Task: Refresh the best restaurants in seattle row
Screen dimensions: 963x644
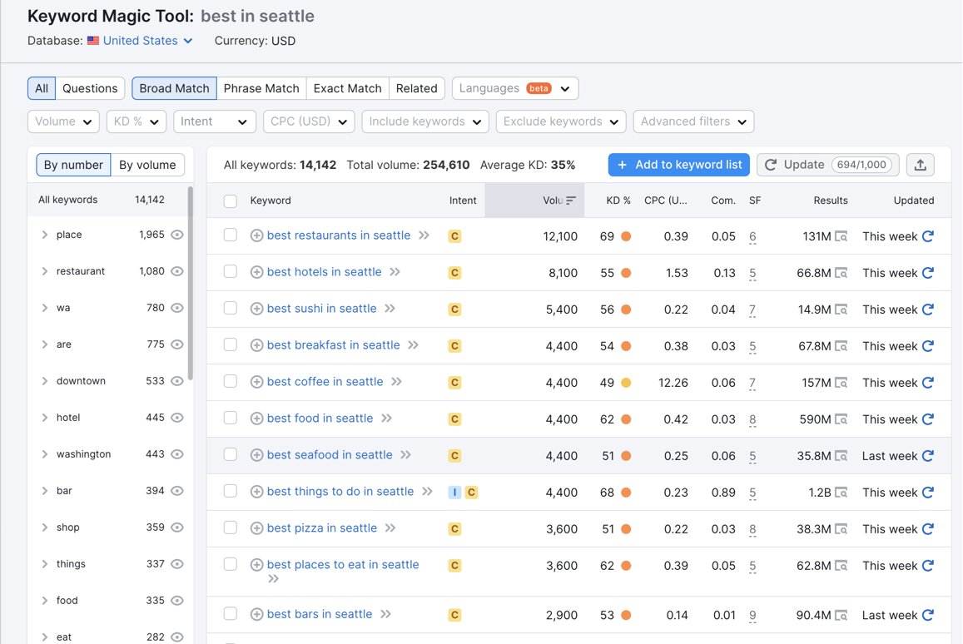Action: tap(928, 236)
